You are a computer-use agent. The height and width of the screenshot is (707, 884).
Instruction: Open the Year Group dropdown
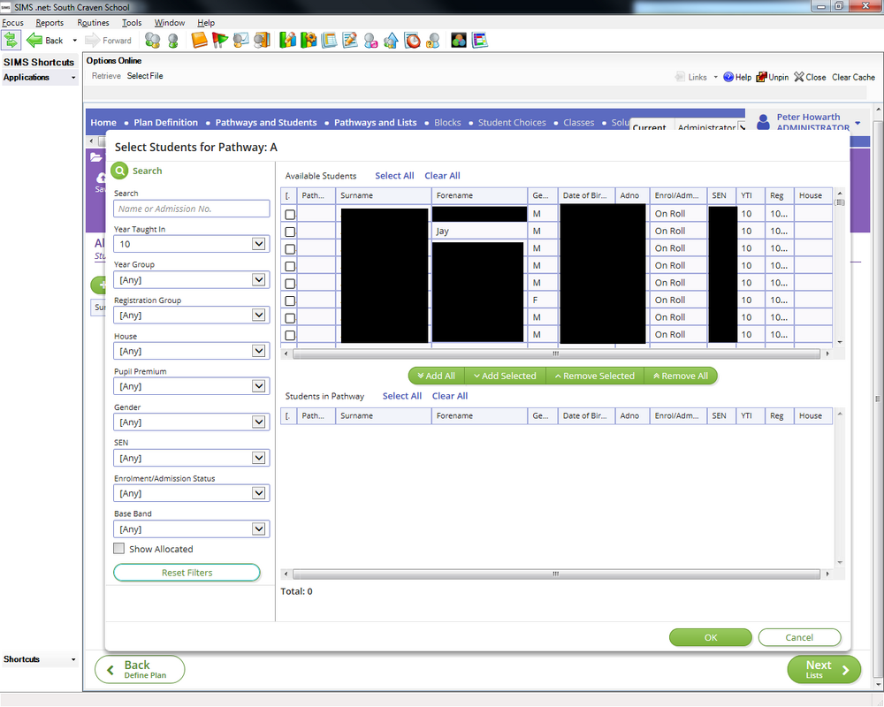pyautogui.click(x=259, y=279)
